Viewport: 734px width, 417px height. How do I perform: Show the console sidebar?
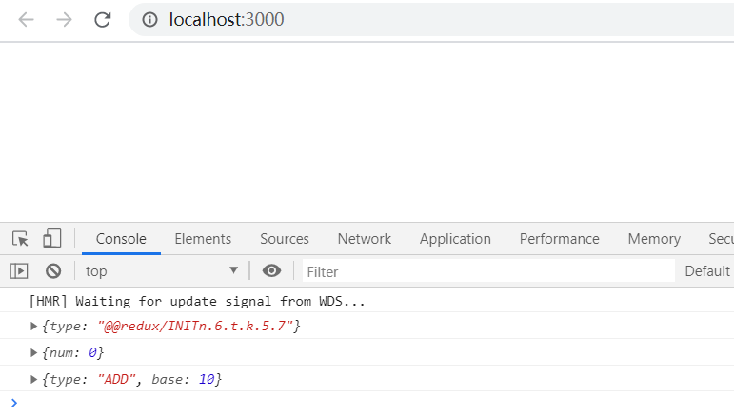tap(19, 271)
